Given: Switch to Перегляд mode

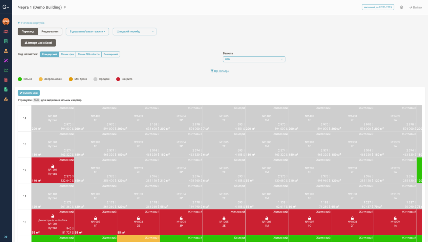Looking at the screenshot, I should click(28, 31).
